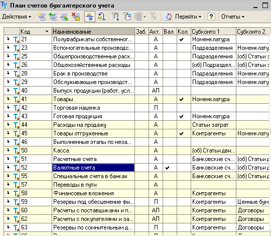Click the account icon for code 59

tap(16, 202)
